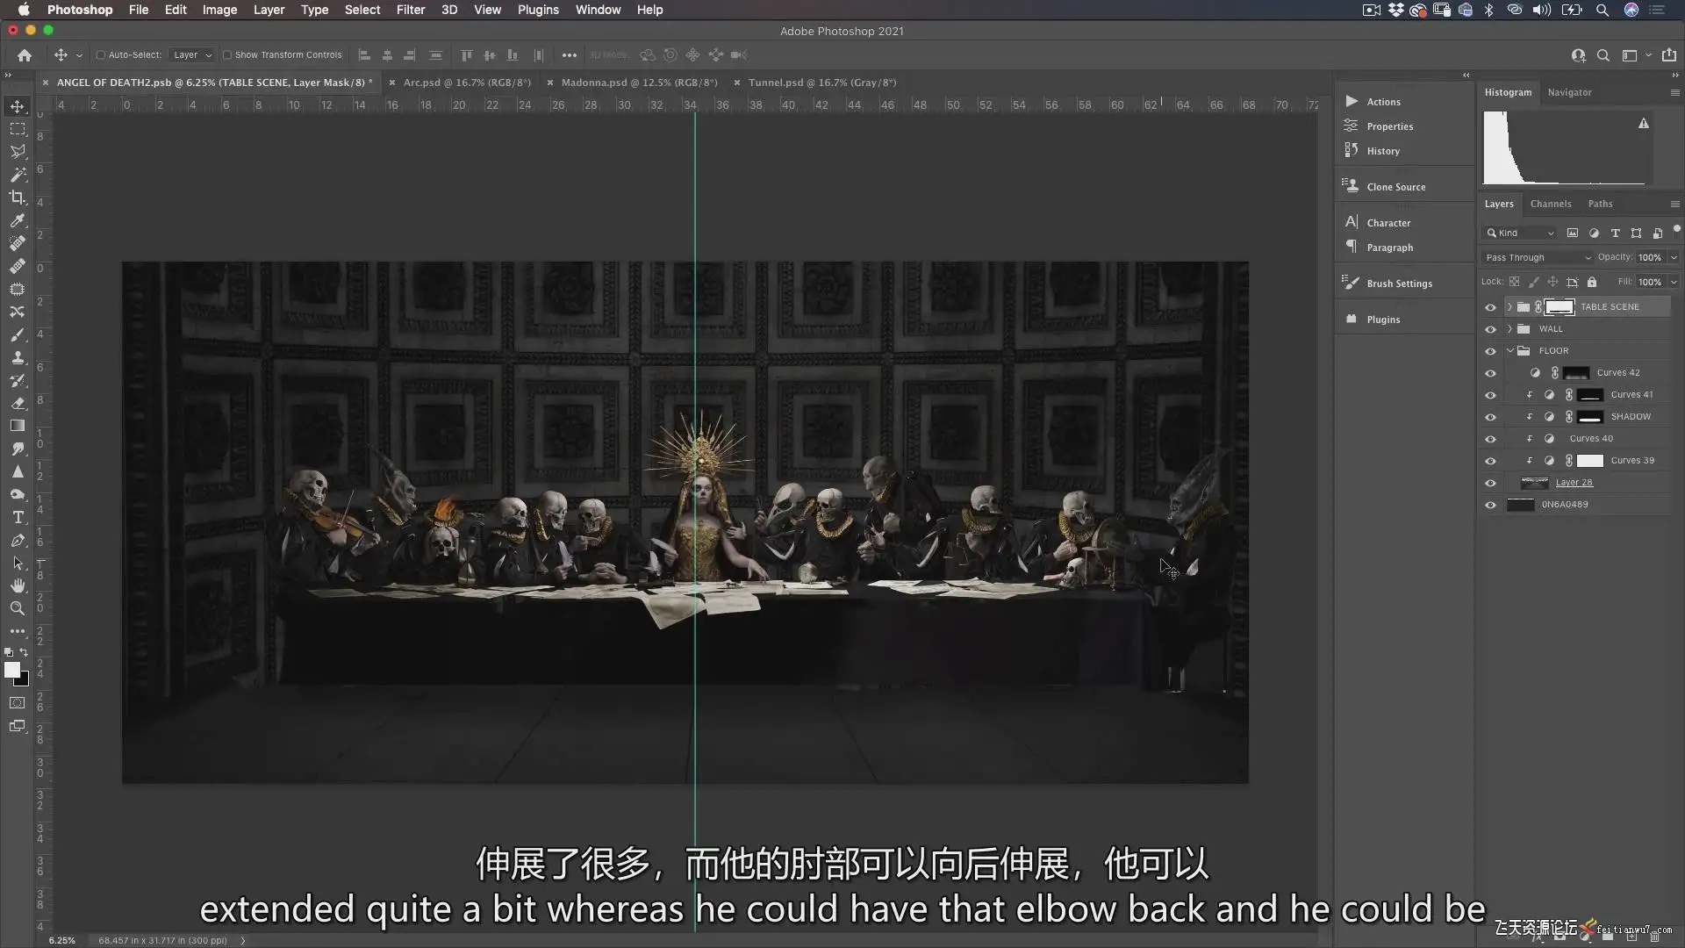
Task: Select the Move tool in the toolbar
Action: click(18, 106)
